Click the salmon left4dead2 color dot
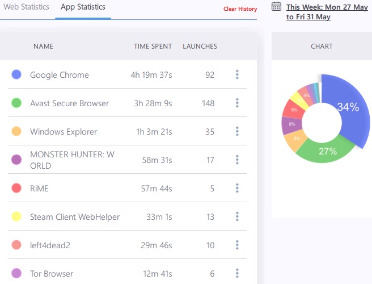 16,245
